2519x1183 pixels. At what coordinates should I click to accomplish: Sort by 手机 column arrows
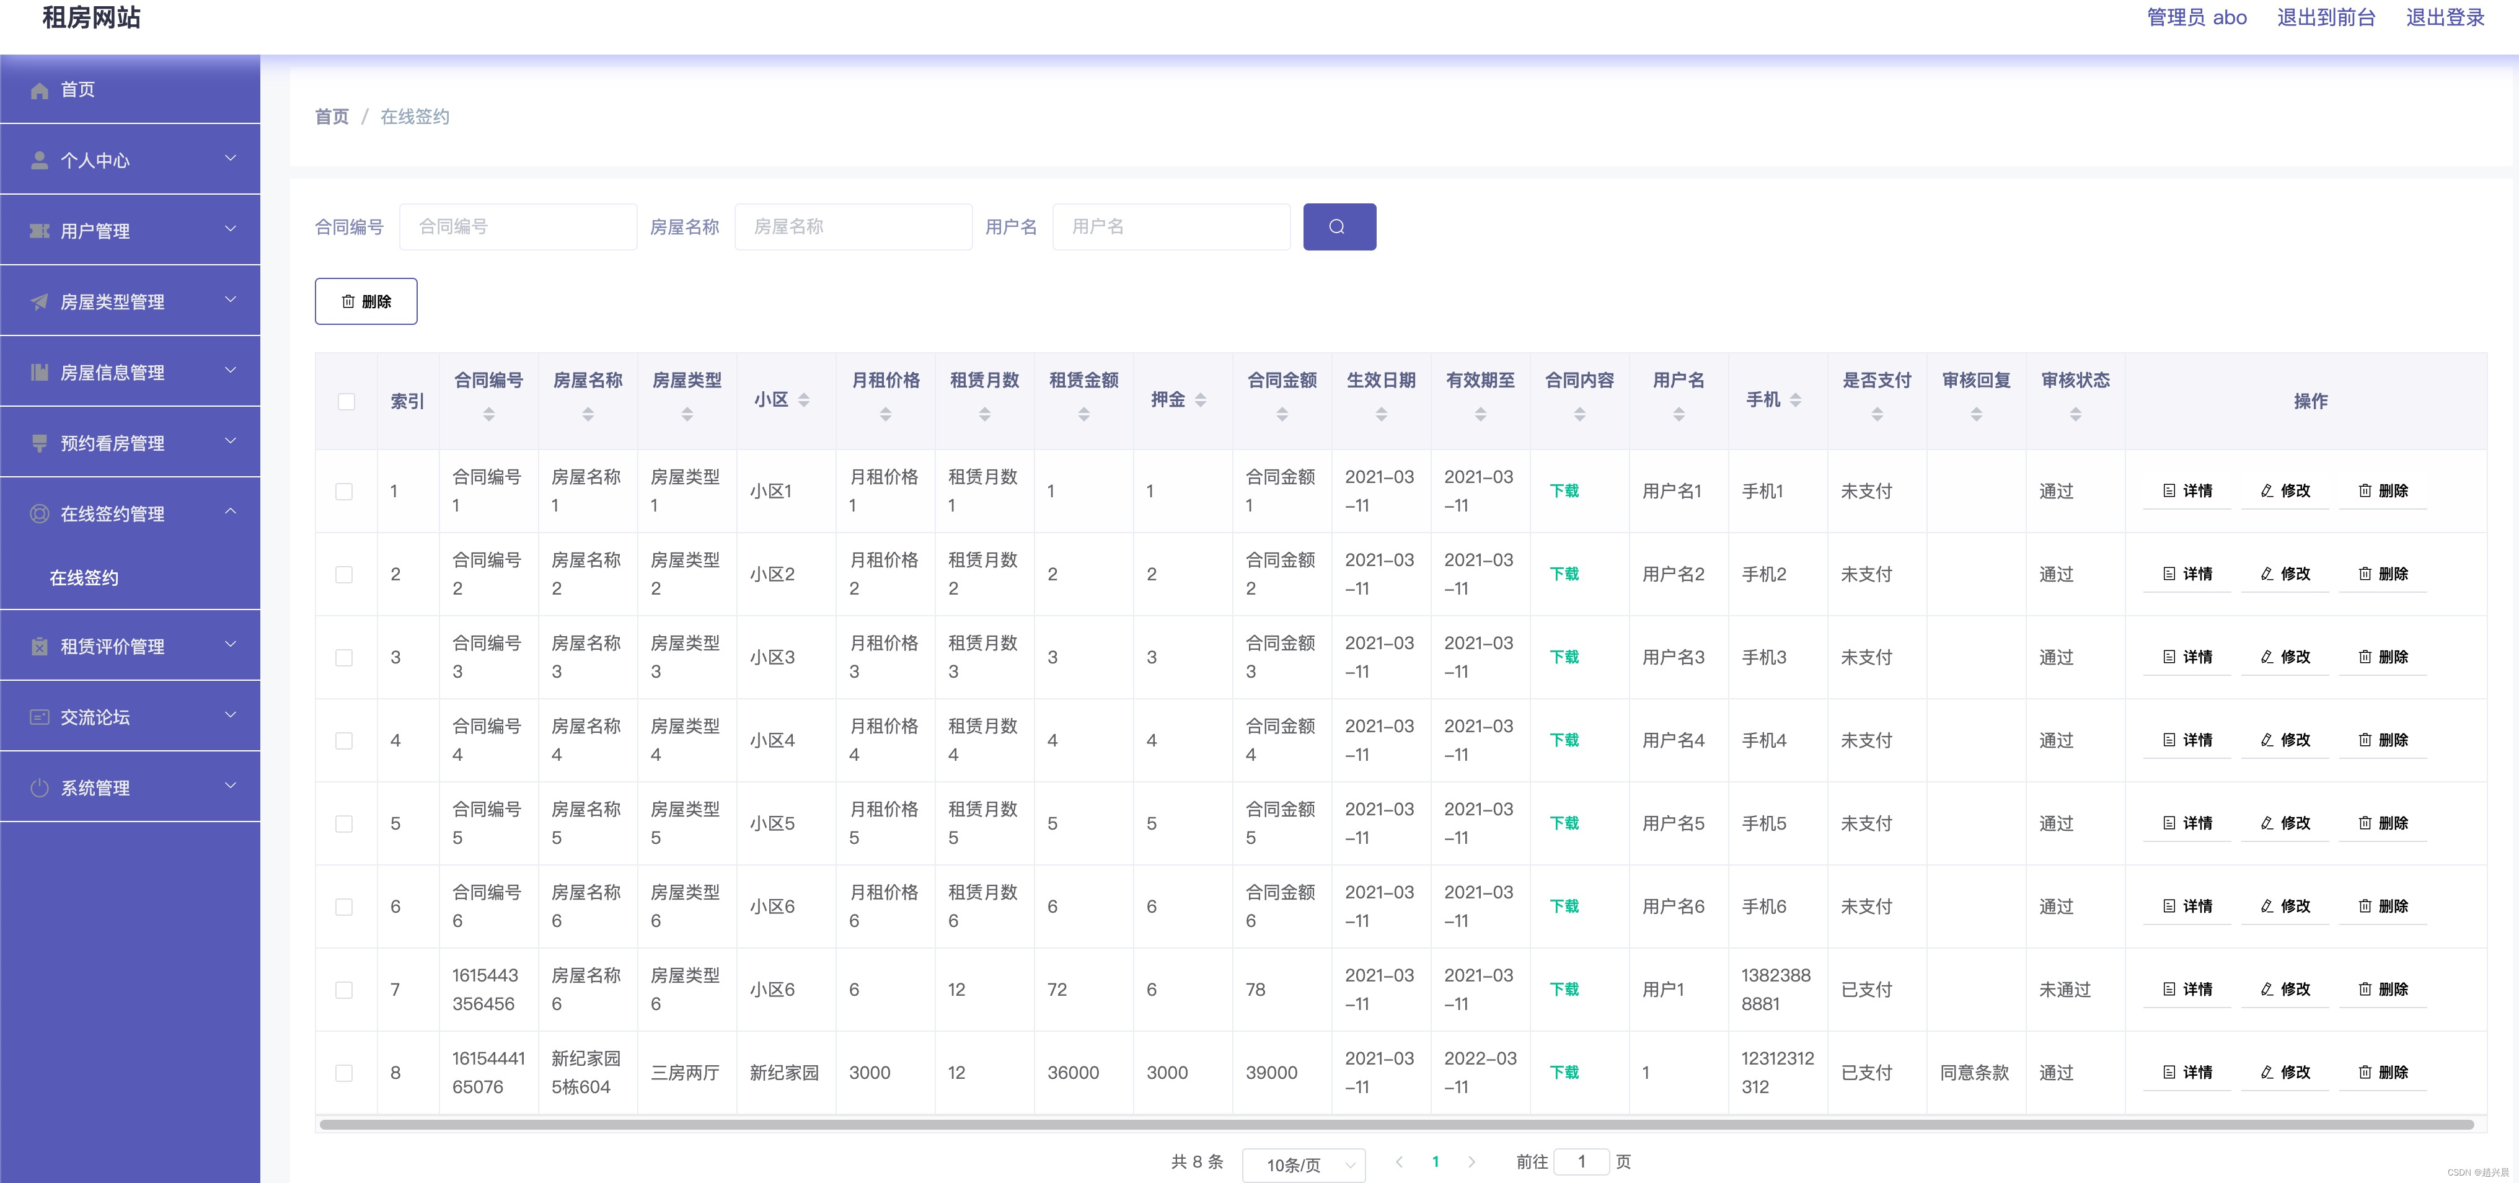pos(1796,399)
